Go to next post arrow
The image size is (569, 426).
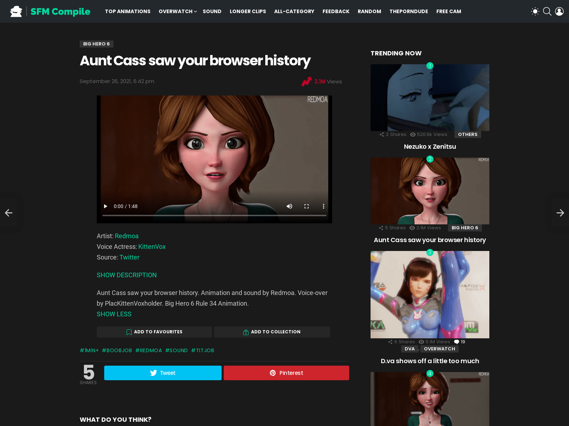click(560, 213)
